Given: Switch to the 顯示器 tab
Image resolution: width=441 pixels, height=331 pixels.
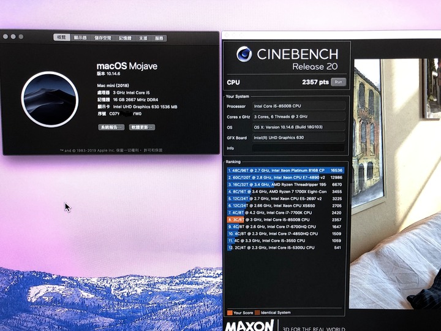Looking at the screenshot, I should point(80,38).
